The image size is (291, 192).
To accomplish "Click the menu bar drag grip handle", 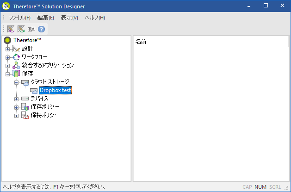I will pos(4,18).
